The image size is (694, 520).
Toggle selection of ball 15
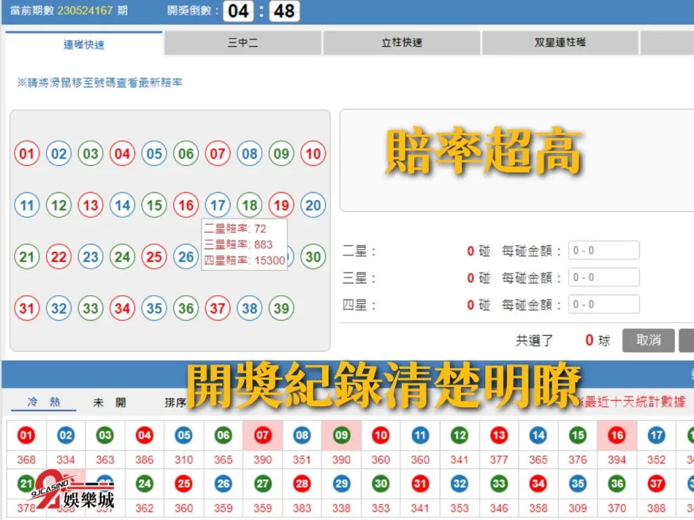pos(154,205)
